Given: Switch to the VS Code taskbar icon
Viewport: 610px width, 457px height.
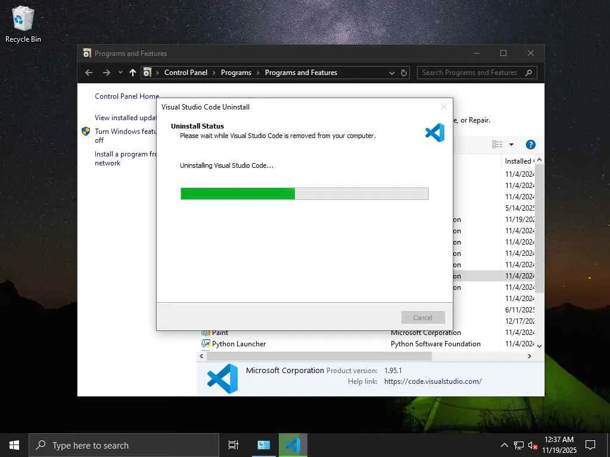Looking at the screenshot, I should click(293, 445).
